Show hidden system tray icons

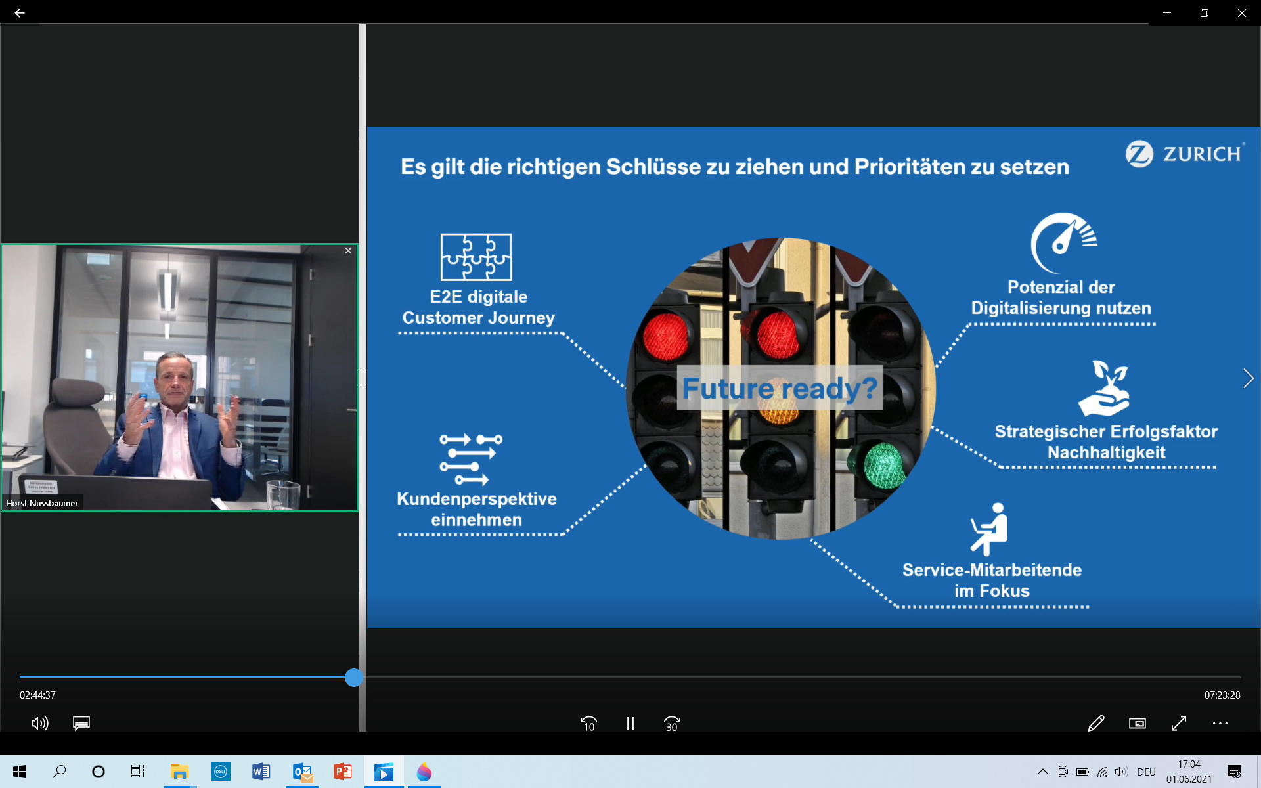[x=1042, y=772]
